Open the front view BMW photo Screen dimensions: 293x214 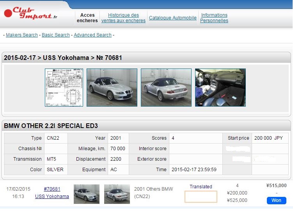(112, 88)
